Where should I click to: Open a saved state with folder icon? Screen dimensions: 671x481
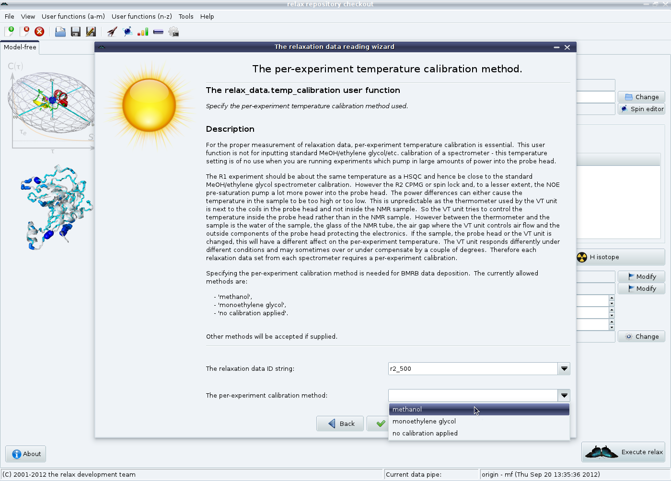pyautogui.click(x=60, y=32)
